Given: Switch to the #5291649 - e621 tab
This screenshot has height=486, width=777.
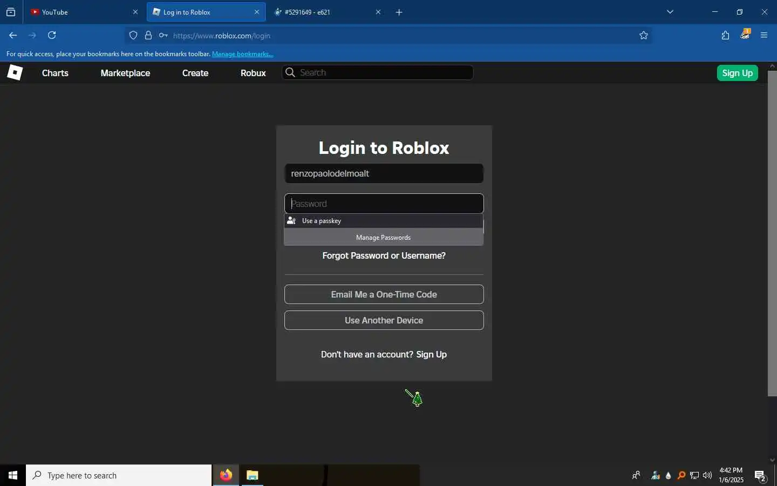Looking at the screenshot, I should [x=327, y=12].
